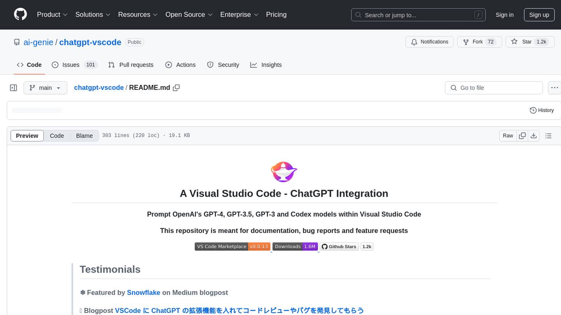Screen dimensions: 561x315
Task: Click the repository icon beside ai-genie
Action: [16, 42]
